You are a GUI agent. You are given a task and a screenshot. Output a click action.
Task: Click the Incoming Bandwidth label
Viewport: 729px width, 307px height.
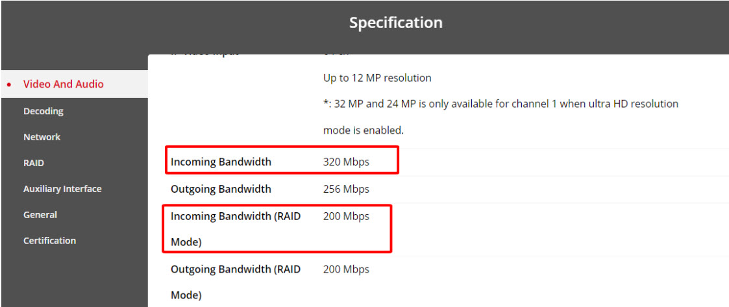coord(221,162)
